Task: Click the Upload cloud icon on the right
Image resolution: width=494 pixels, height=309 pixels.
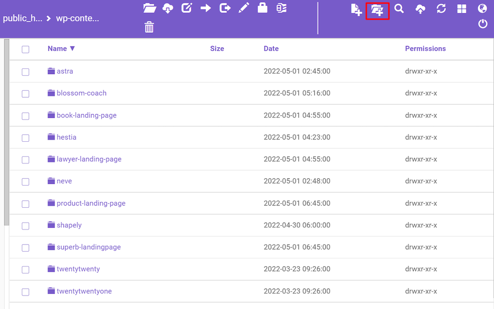Action: point(420,8)
